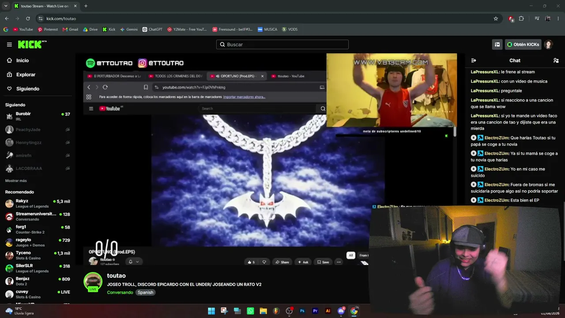
Task: Select the toutao Stream browser tab
Action: click(x=45, y=6)
